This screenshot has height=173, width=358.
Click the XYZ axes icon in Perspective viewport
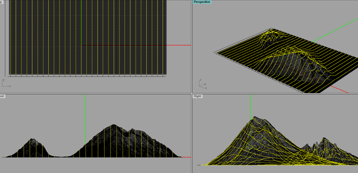coord(203,84)
